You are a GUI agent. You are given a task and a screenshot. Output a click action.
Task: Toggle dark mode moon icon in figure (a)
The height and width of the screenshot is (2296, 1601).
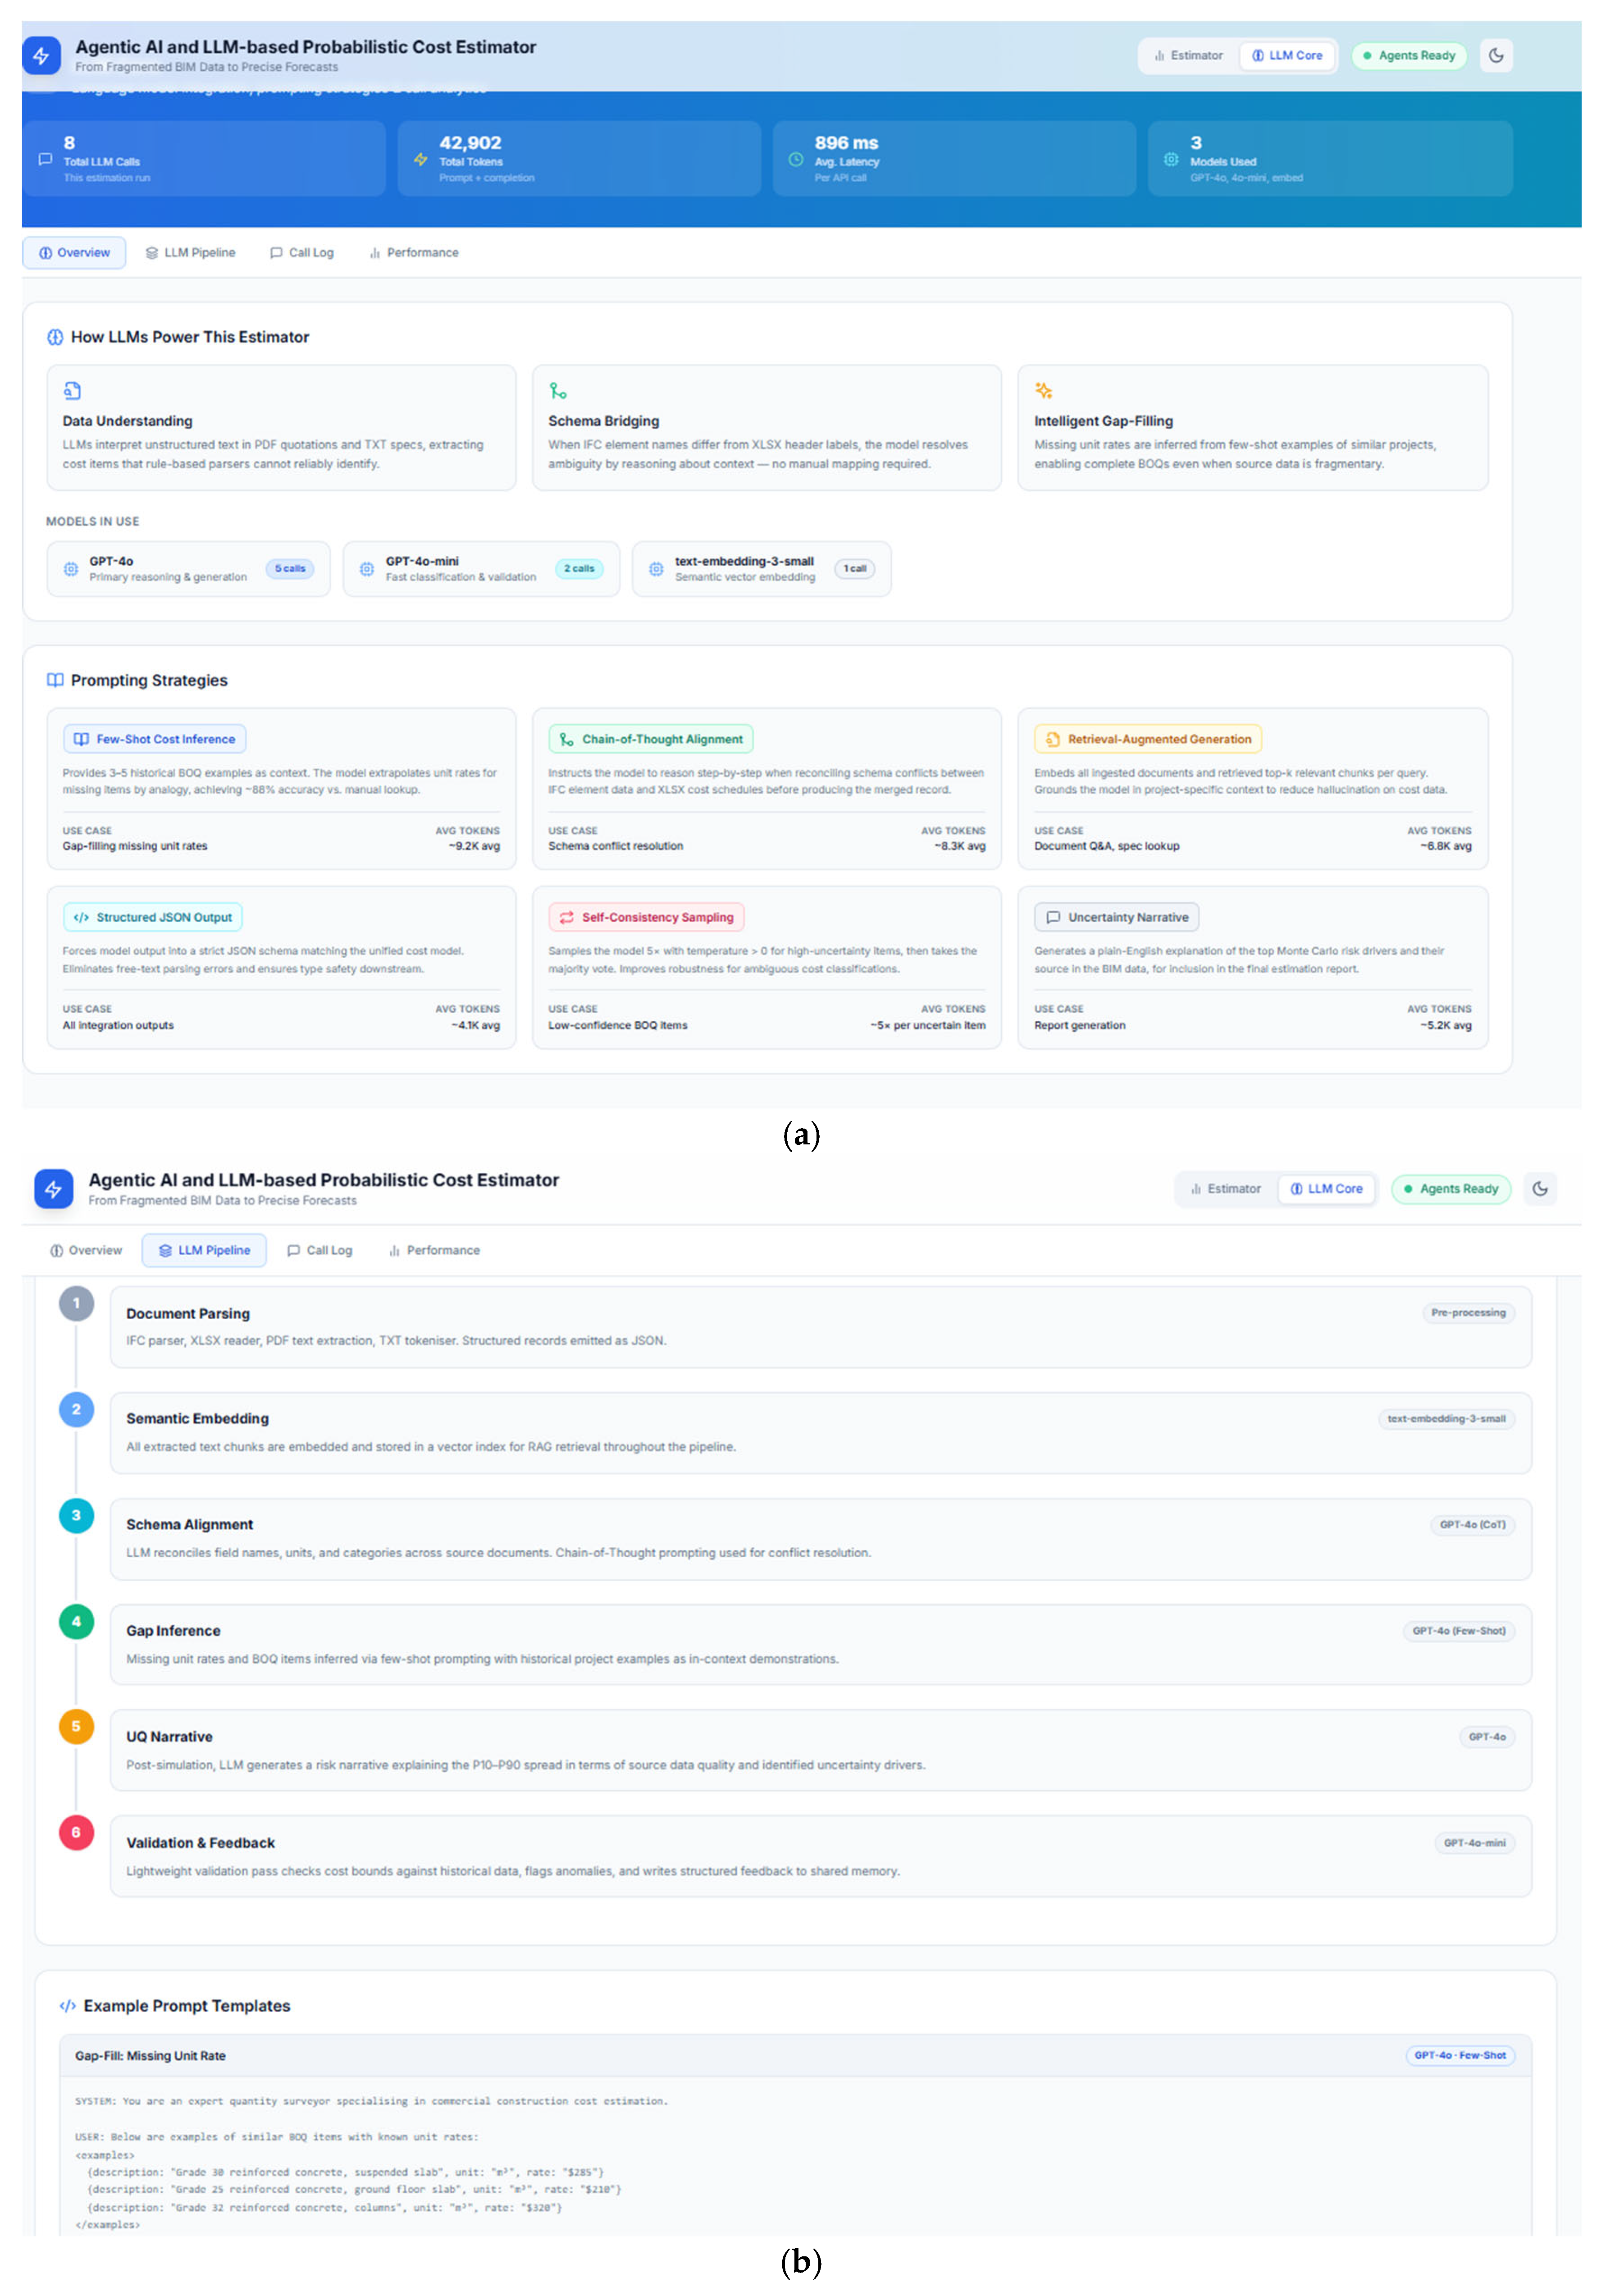point(1495,56)
